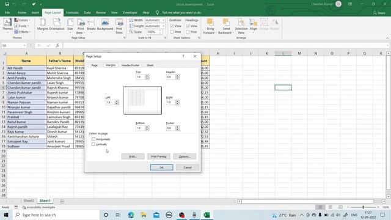Click the Print Preview button
Image resolution: width=391 pixels, height=220 pixels.
(159, 156)
